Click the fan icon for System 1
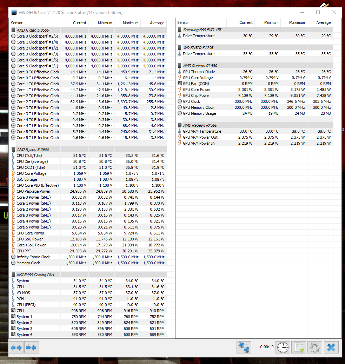This screenshot has width=345, height=364. pyautogui.click(x=13, y=316)
